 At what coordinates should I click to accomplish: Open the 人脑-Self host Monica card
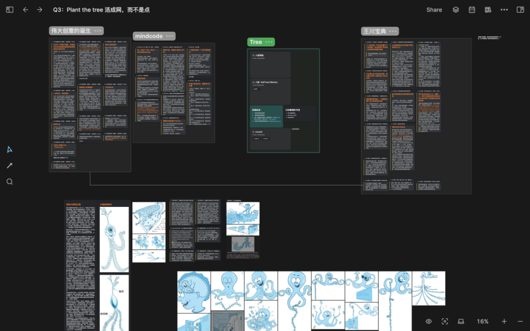point(270,92)
